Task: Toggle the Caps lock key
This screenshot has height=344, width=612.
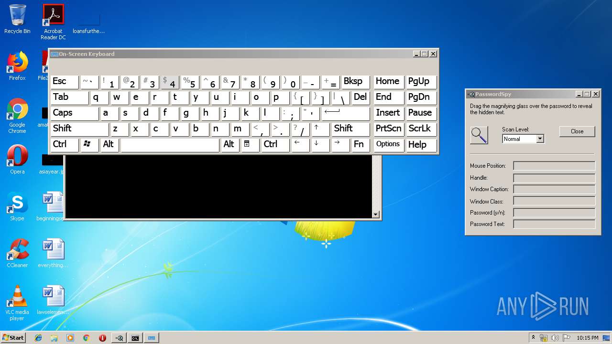Action: point(75,113)
